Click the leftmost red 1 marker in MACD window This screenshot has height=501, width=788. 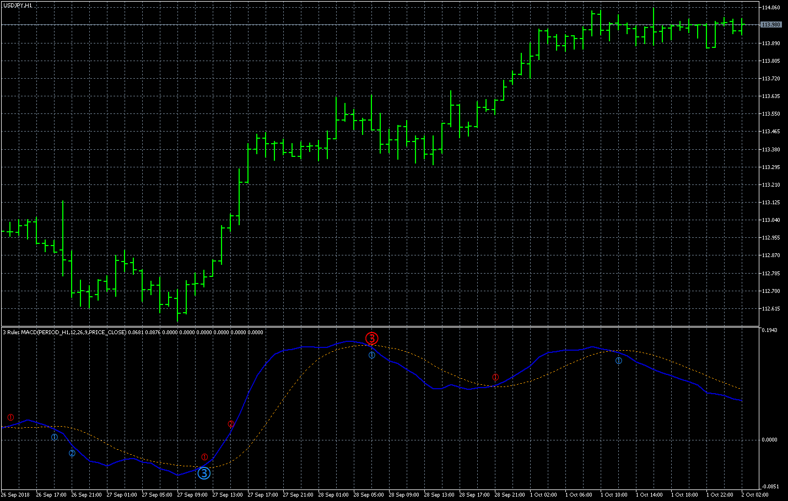tap(10, 417)
